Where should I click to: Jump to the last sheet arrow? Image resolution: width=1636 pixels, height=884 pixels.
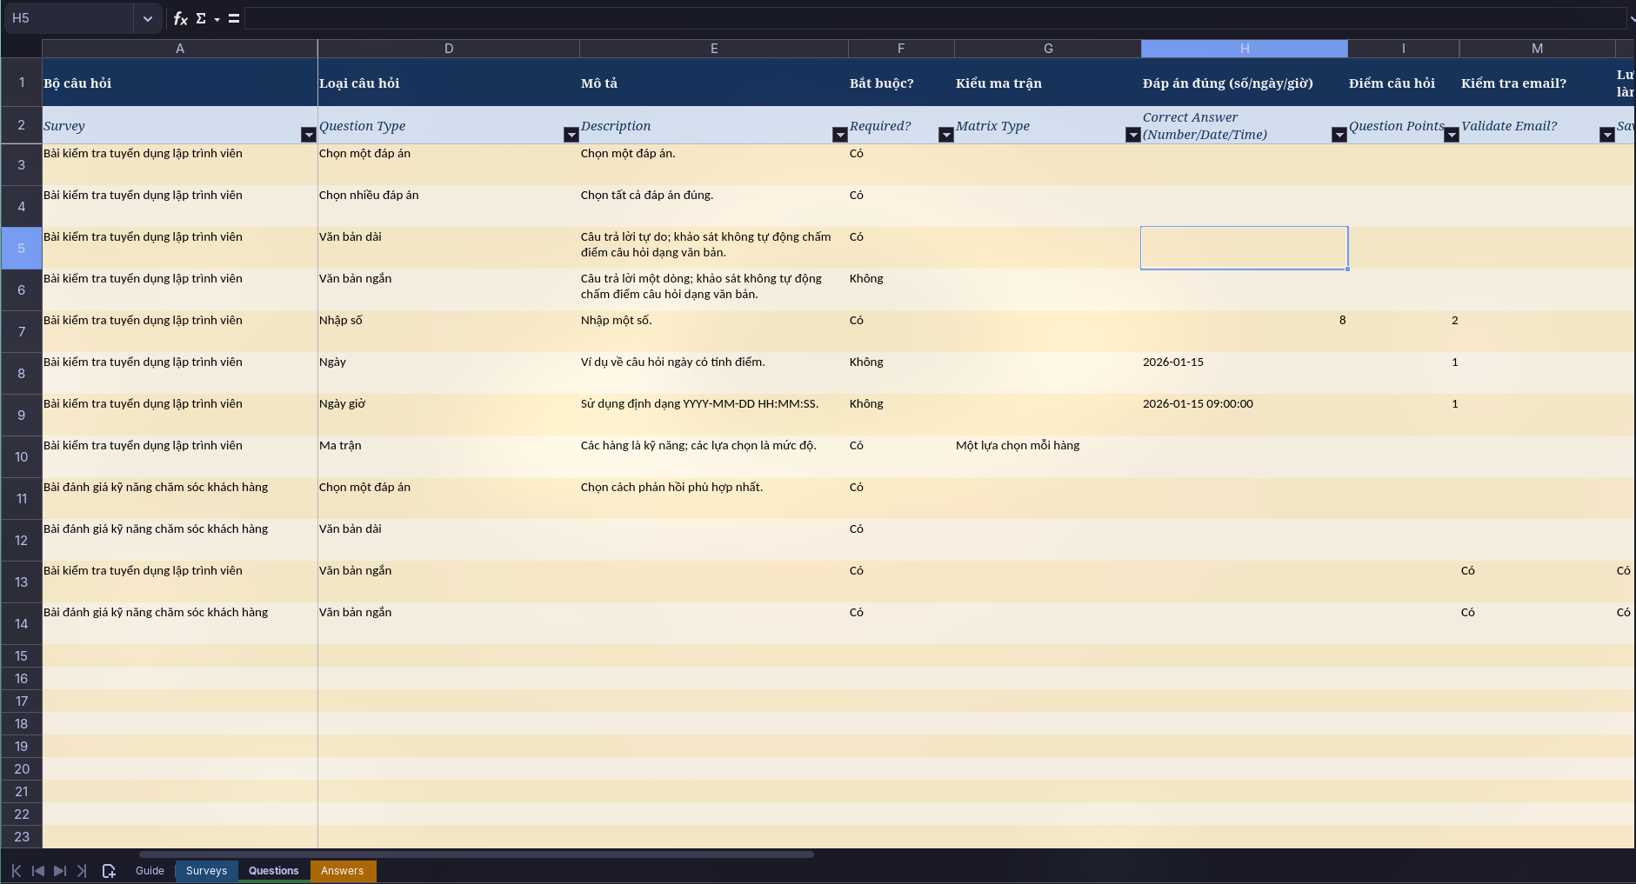pyautogui.click(x=82, y=871)
